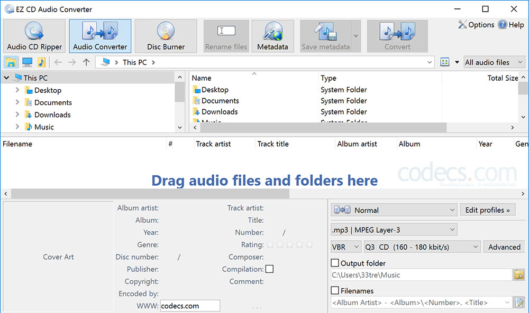Click the output folder path field
529x313 pixels.
[x=422, y=275]
